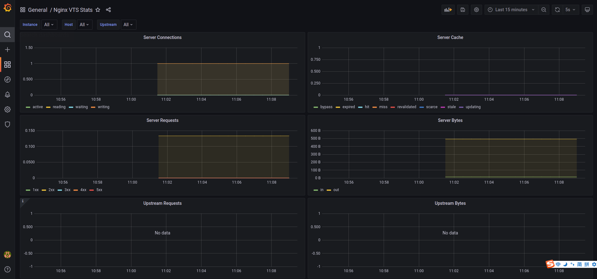Open the Dashboards icon in sidebar

tap(7, 65)
